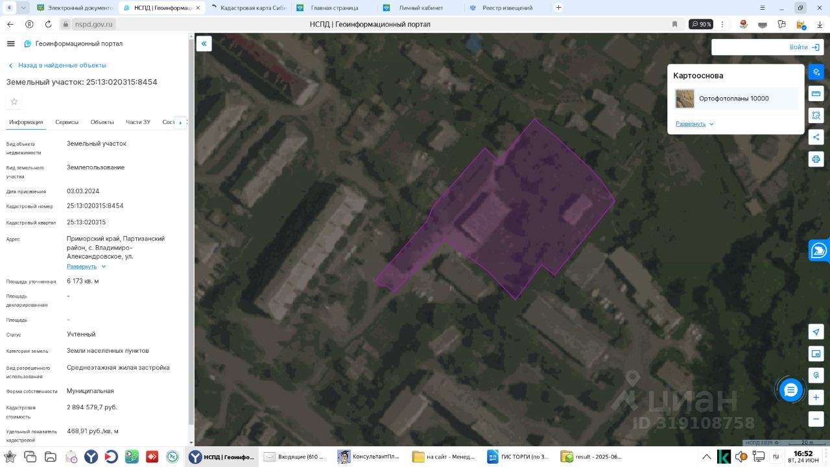
Task: Select the Ортофотопланы 10000 basemap
Action: (736, 99)
